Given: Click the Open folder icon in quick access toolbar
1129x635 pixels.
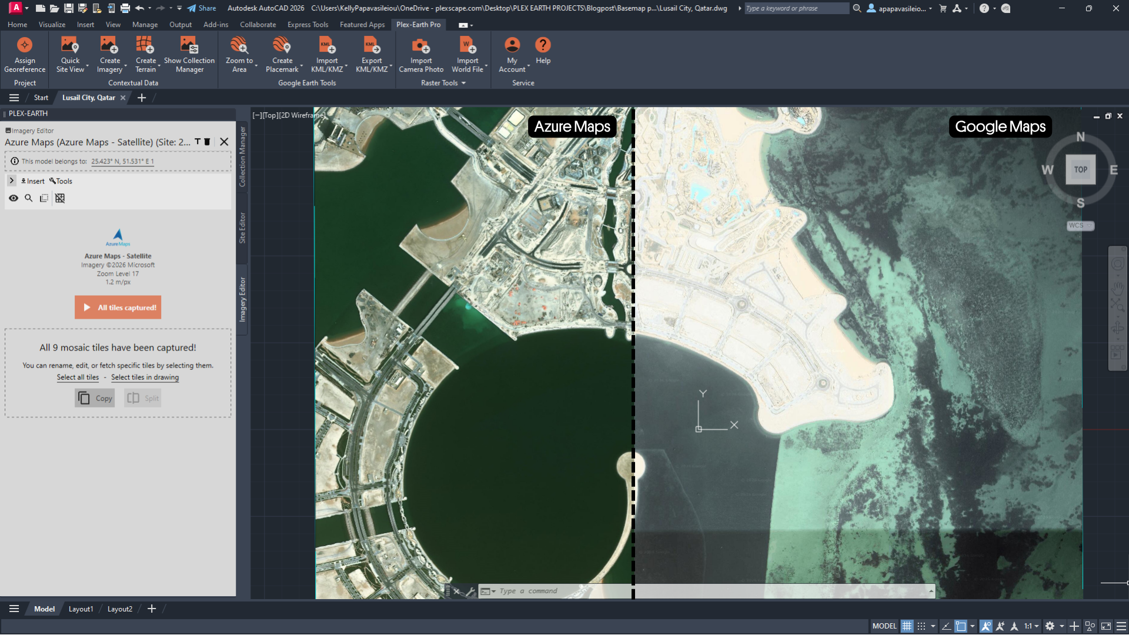Looking at the screenshot, I should (x=54, y=8).
